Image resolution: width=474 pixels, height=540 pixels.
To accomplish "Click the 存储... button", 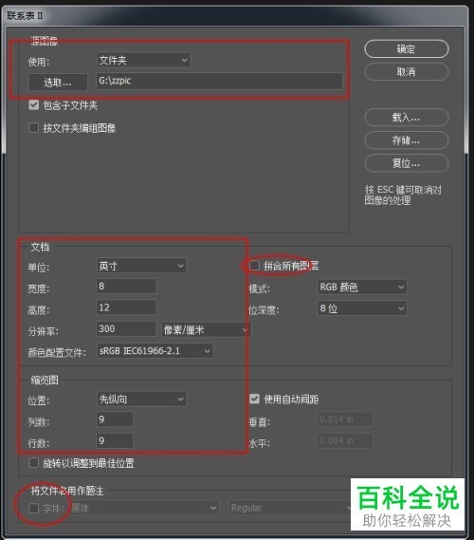I will 407,140.
